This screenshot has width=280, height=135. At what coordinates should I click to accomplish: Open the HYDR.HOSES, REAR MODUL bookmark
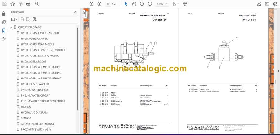(x=38, y=44)
